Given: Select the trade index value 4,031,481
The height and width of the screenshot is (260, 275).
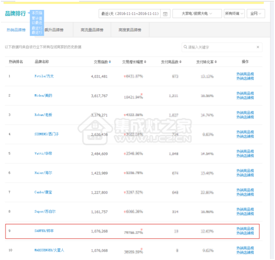Looking at the screenshot, I should pos(99,76).
